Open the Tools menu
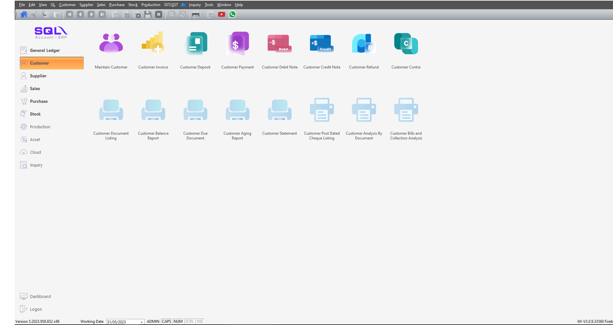Viewport: 613px width, 325px height. (x=209, y=5)
